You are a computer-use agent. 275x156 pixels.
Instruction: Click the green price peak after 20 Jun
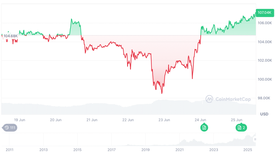[71, 19]
